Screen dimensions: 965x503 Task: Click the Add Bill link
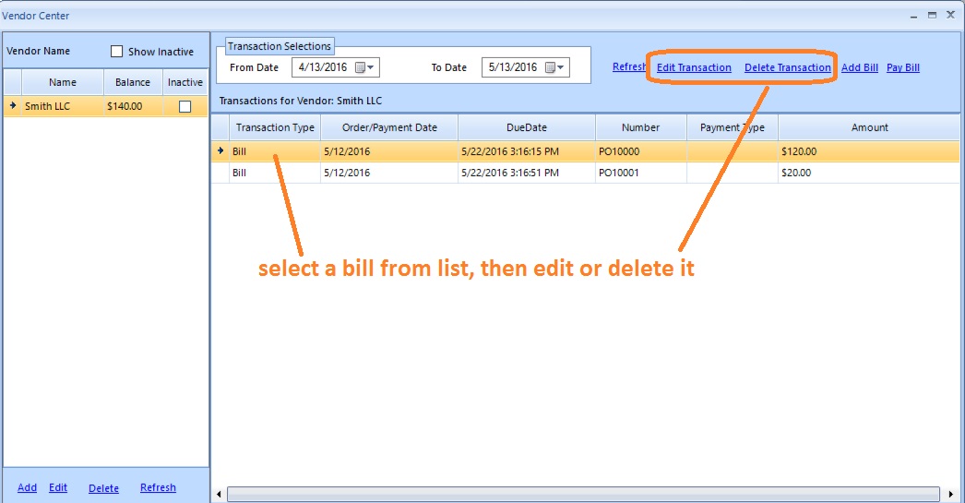(x=859, y=67)
